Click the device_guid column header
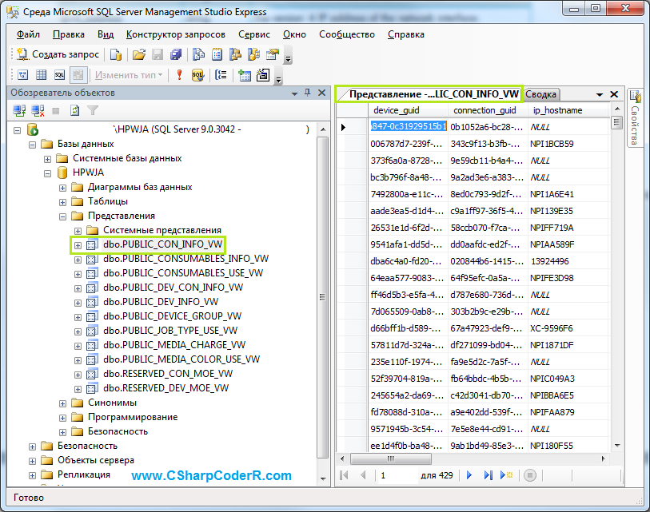 408,110
